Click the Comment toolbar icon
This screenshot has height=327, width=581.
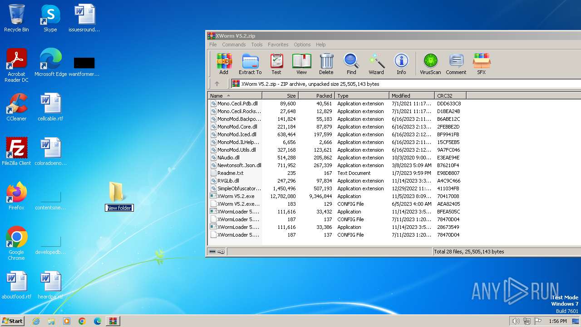[456, 64]
